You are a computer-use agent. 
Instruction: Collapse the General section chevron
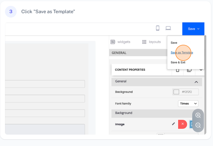(196, 82)
